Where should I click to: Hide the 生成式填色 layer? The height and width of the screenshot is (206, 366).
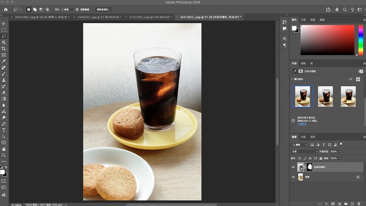point(293,167)
